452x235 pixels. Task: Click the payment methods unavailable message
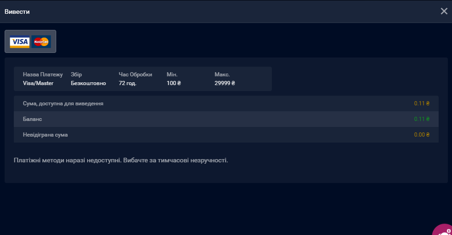point(121,160)
